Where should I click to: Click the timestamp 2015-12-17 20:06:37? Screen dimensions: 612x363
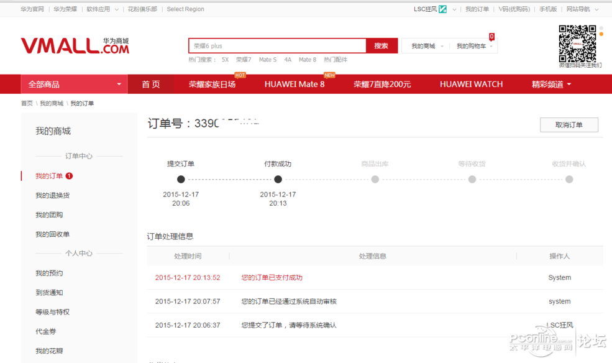point(188,326)
